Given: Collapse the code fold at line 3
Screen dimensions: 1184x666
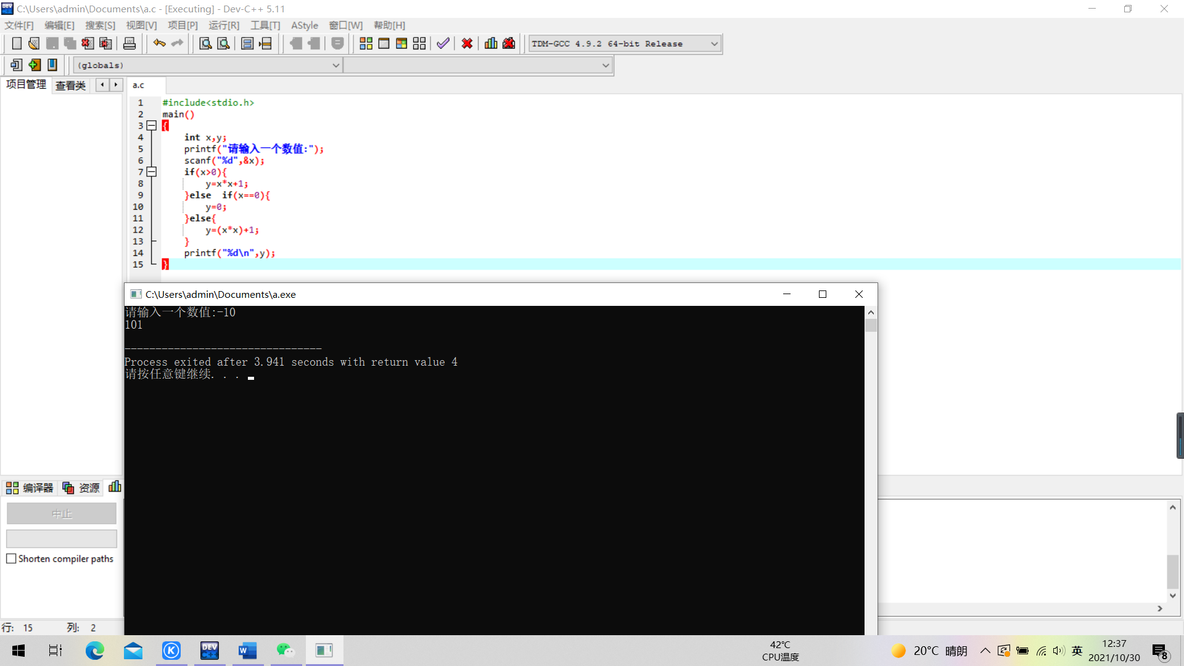Looking at the screenshot, I should (x=152, y=126).
